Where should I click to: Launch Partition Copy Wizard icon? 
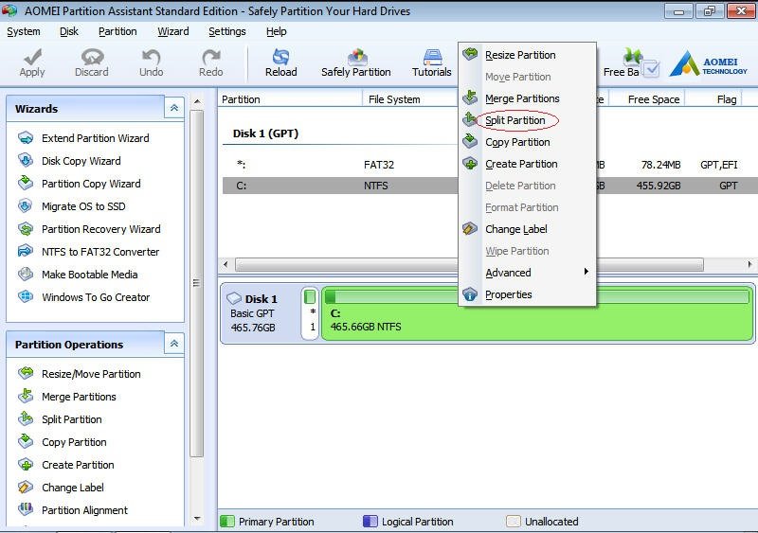[26, 183]
